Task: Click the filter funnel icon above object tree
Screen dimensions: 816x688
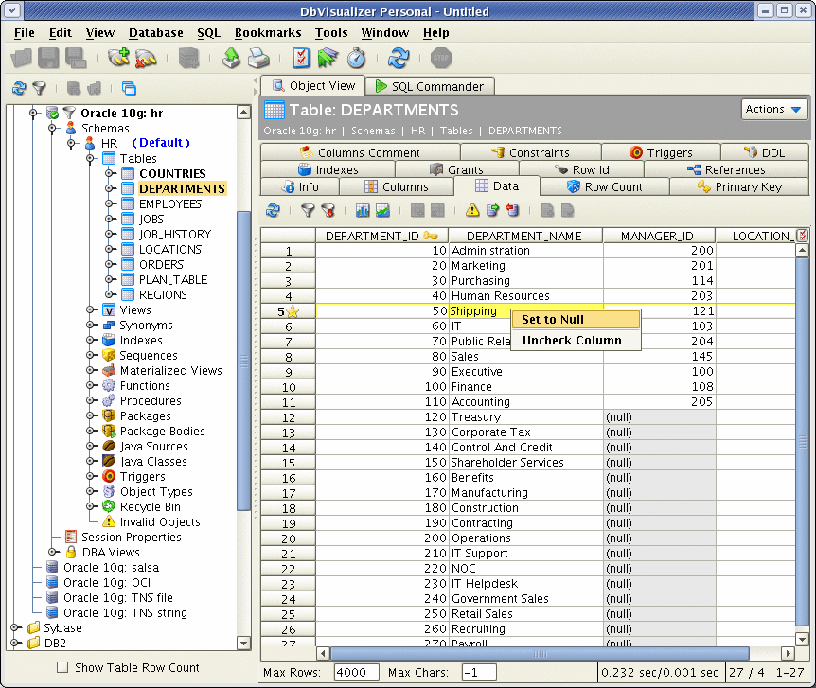Action: click(40, 88)
